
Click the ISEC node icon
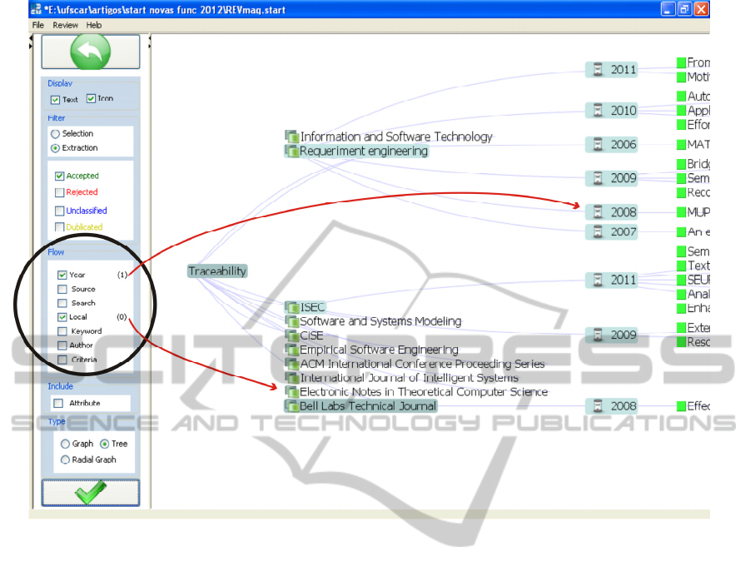pos(291,307)
